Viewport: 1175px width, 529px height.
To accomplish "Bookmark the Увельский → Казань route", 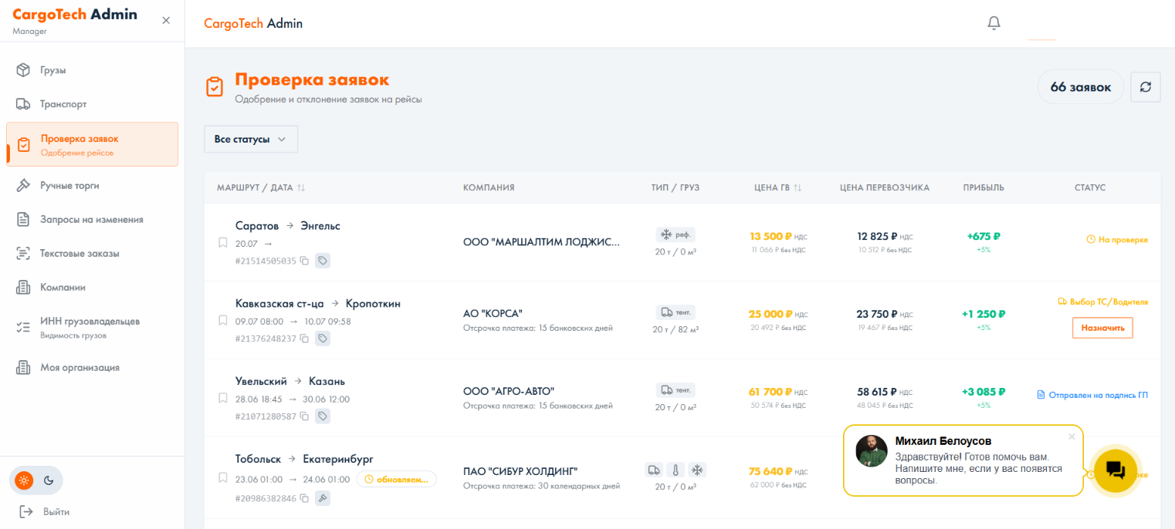I will (x=222, y=399).
